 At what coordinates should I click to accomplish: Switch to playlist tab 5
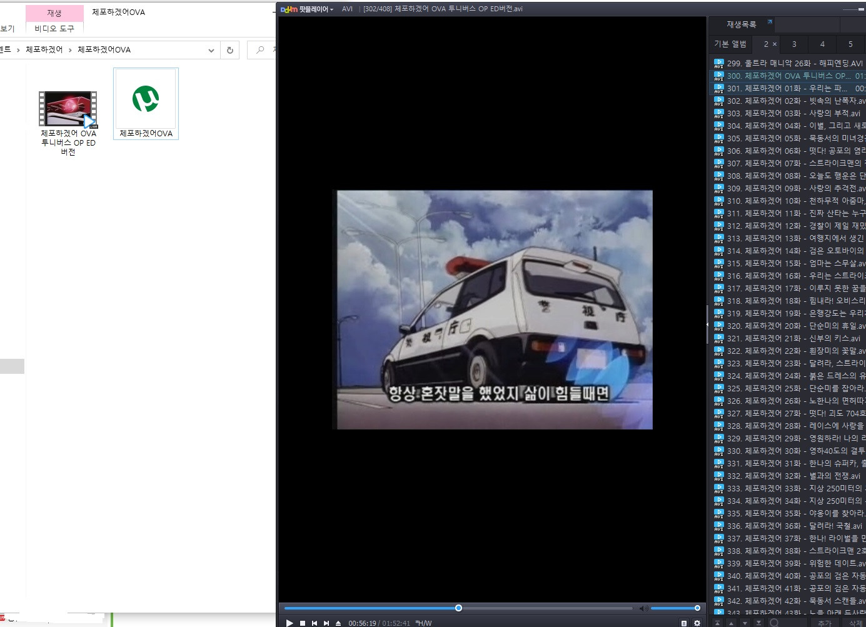click(x=850, y=44)
